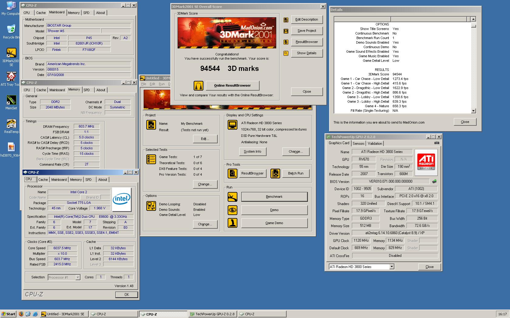The height and width of the screenshot is (318, 510).
Task: Click the Online ResultBrowser icon
Action: pyautogui.click(x=199, y=86)
